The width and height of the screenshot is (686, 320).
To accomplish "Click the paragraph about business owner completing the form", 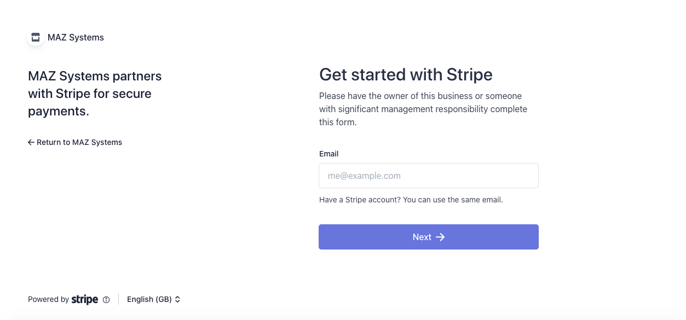I will (x=423, y=109).
